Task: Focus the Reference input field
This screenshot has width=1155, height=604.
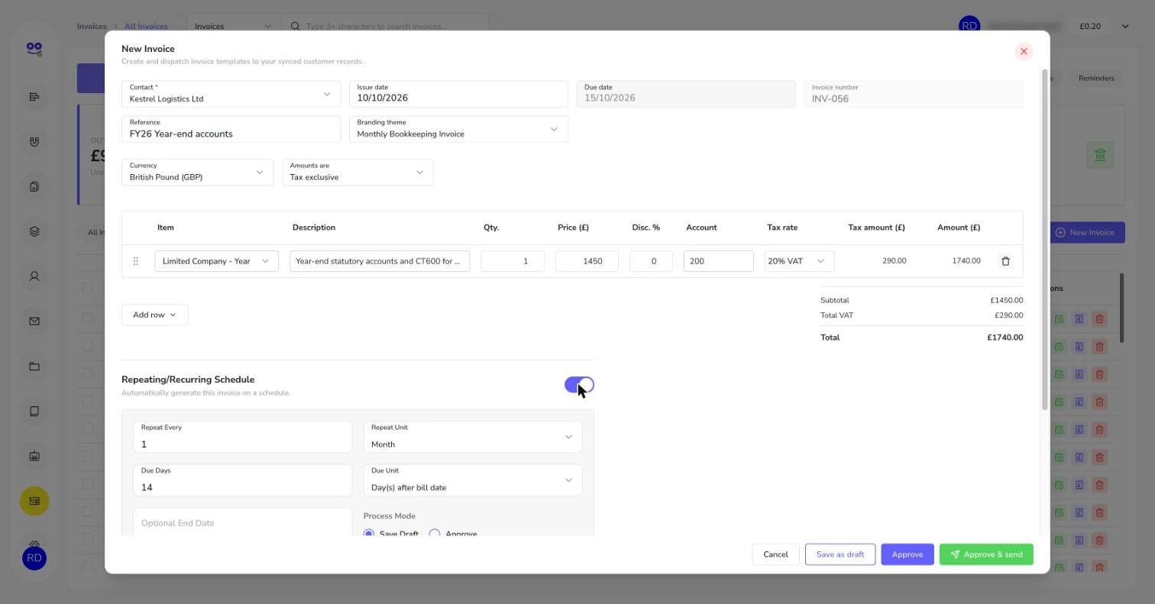Action: click(x=231, y=129)
